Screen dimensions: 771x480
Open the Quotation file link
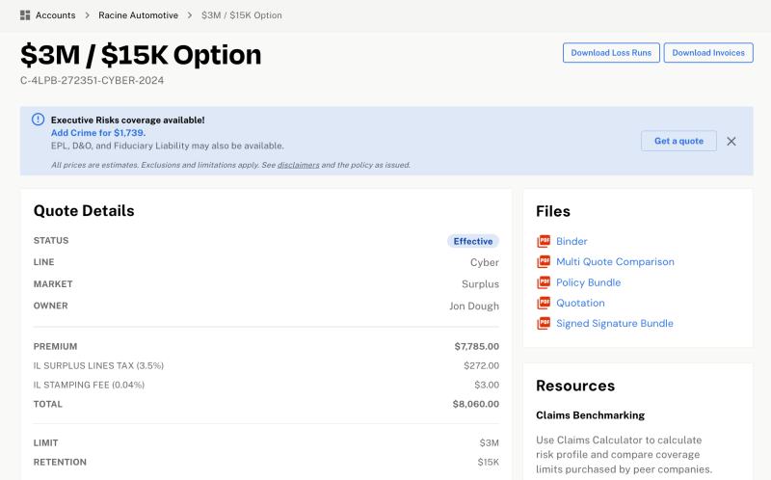580,303
